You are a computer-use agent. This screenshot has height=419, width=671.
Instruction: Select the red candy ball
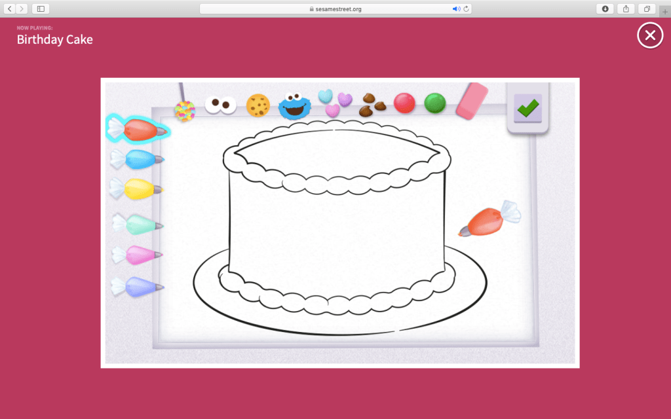[404, 103]
